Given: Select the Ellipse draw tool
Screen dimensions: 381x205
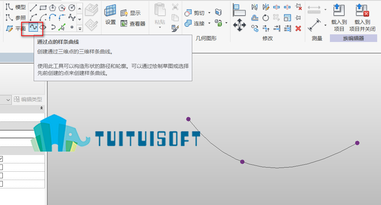Looking at the screenshot, I should click(43, 27).
